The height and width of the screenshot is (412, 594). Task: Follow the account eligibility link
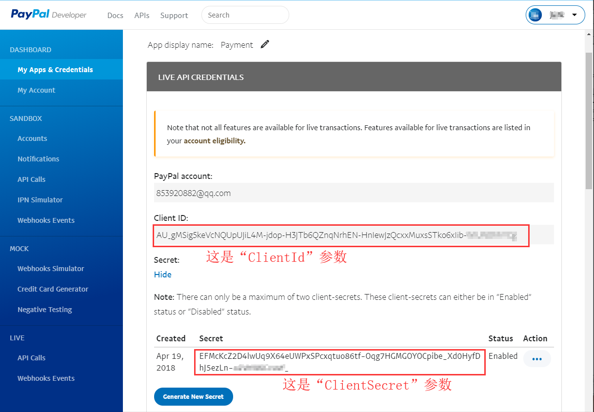(x=215, y=141)
